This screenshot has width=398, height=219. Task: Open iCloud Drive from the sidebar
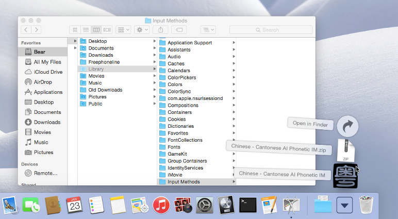[48, 72]
